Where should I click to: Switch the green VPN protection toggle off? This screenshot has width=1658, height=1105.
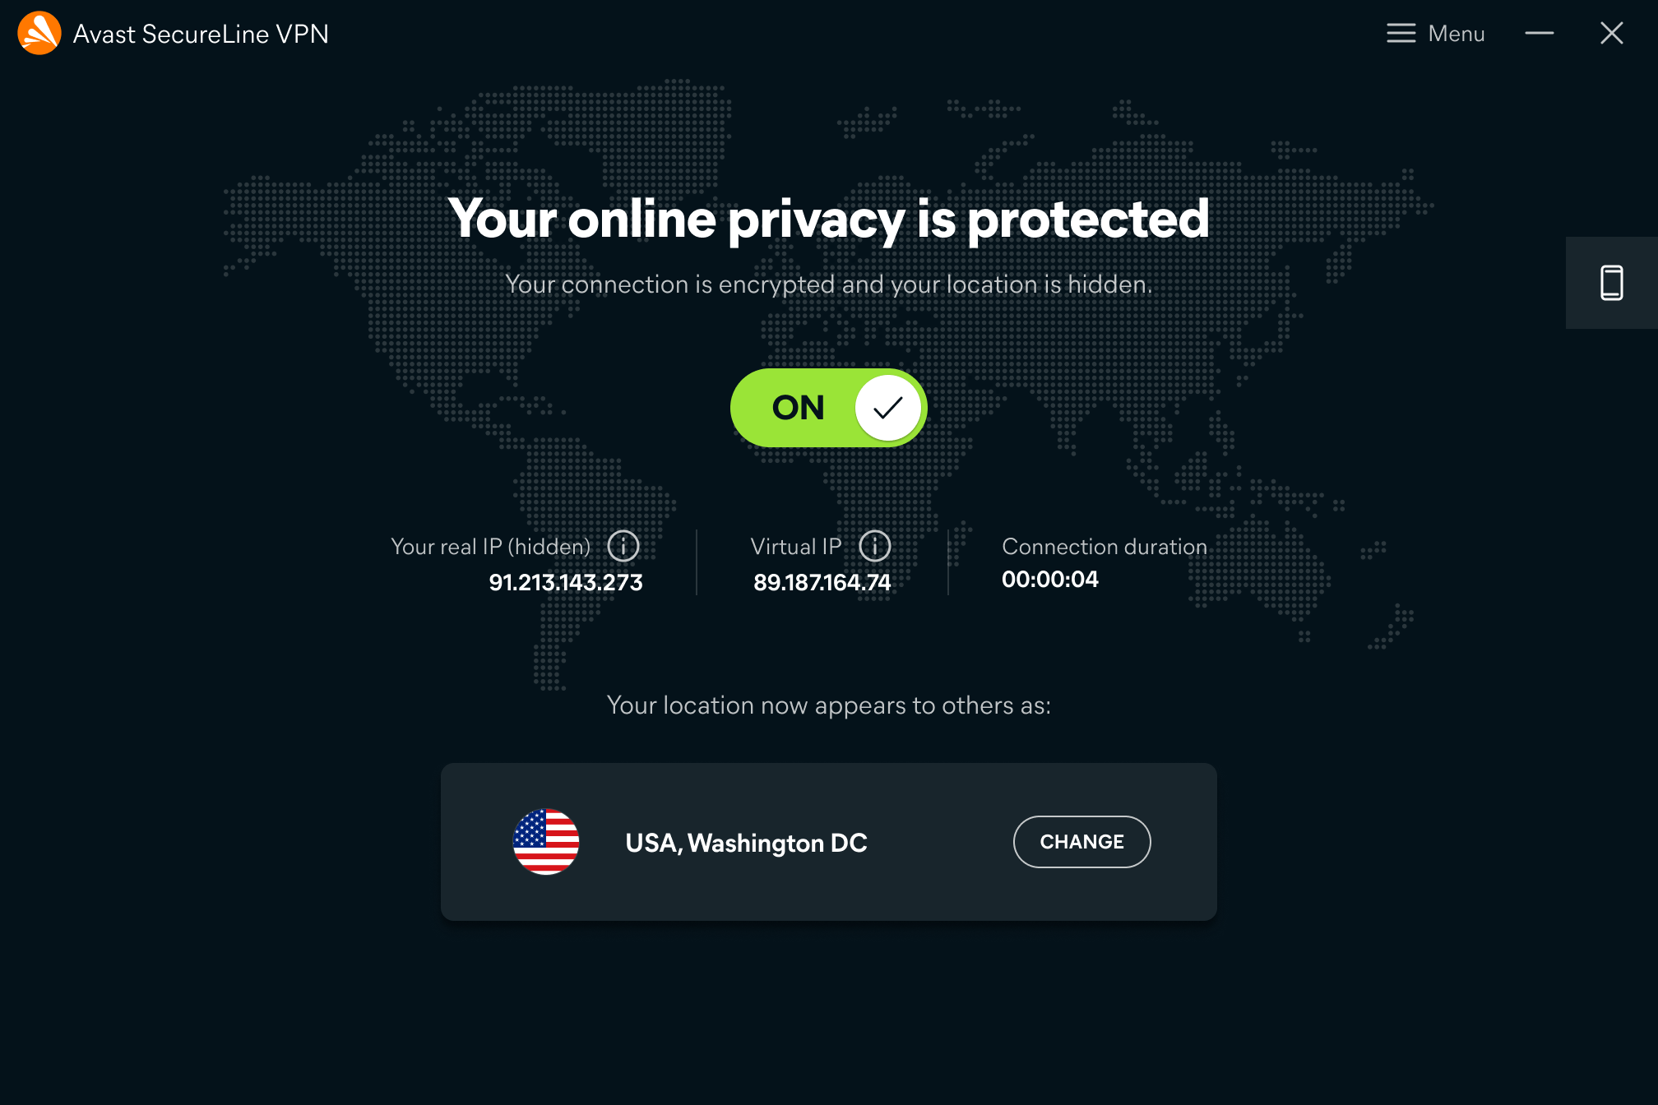[x=828, y=407]
